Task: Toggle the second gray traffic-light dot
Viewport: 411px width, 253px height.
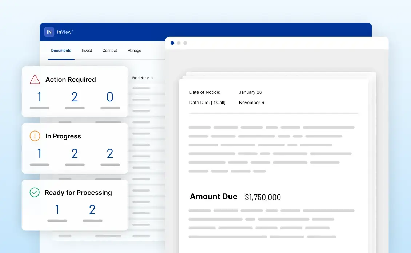Action: [179, 43]
